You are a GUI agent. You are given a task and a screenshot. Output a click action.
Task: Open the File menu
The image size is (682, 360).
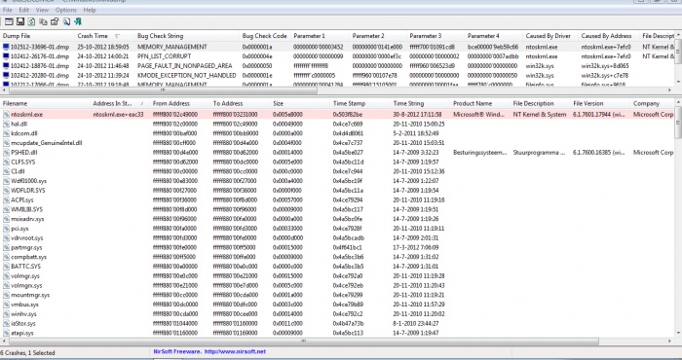coord(8,10)
